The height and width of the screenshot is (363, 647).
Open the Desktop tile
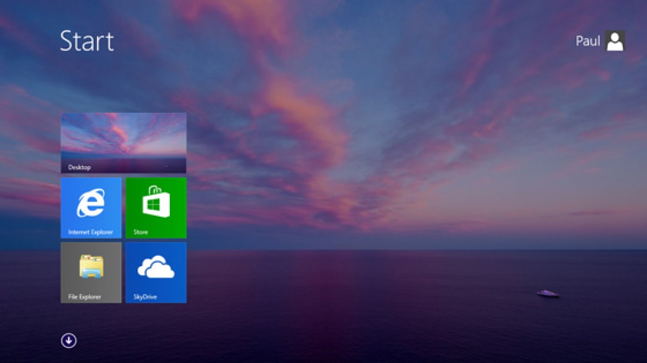click(x=123, y=143)
